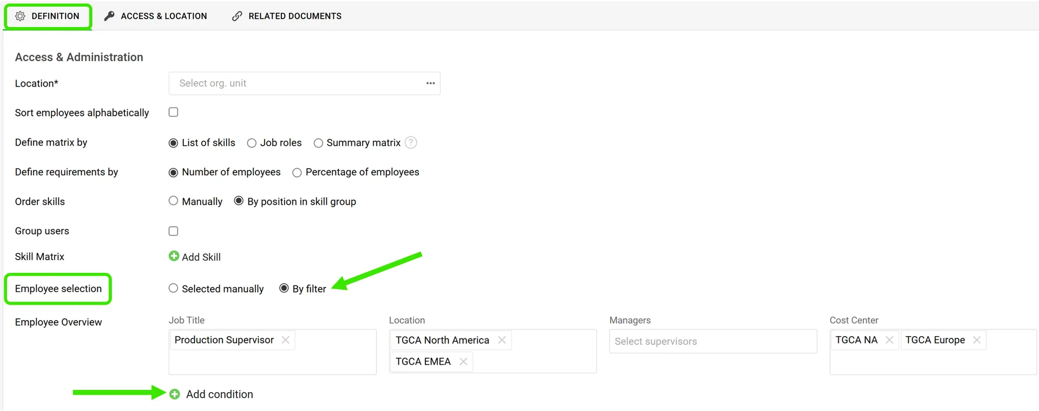Click the Order skills label
The width and height of the screenshot is (1039, 411).
click(x=40, y=201)
